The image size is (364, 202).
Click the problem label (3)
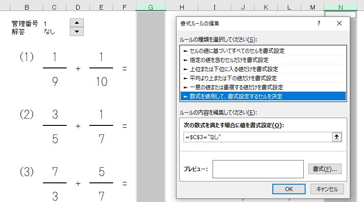pos(27,171)
